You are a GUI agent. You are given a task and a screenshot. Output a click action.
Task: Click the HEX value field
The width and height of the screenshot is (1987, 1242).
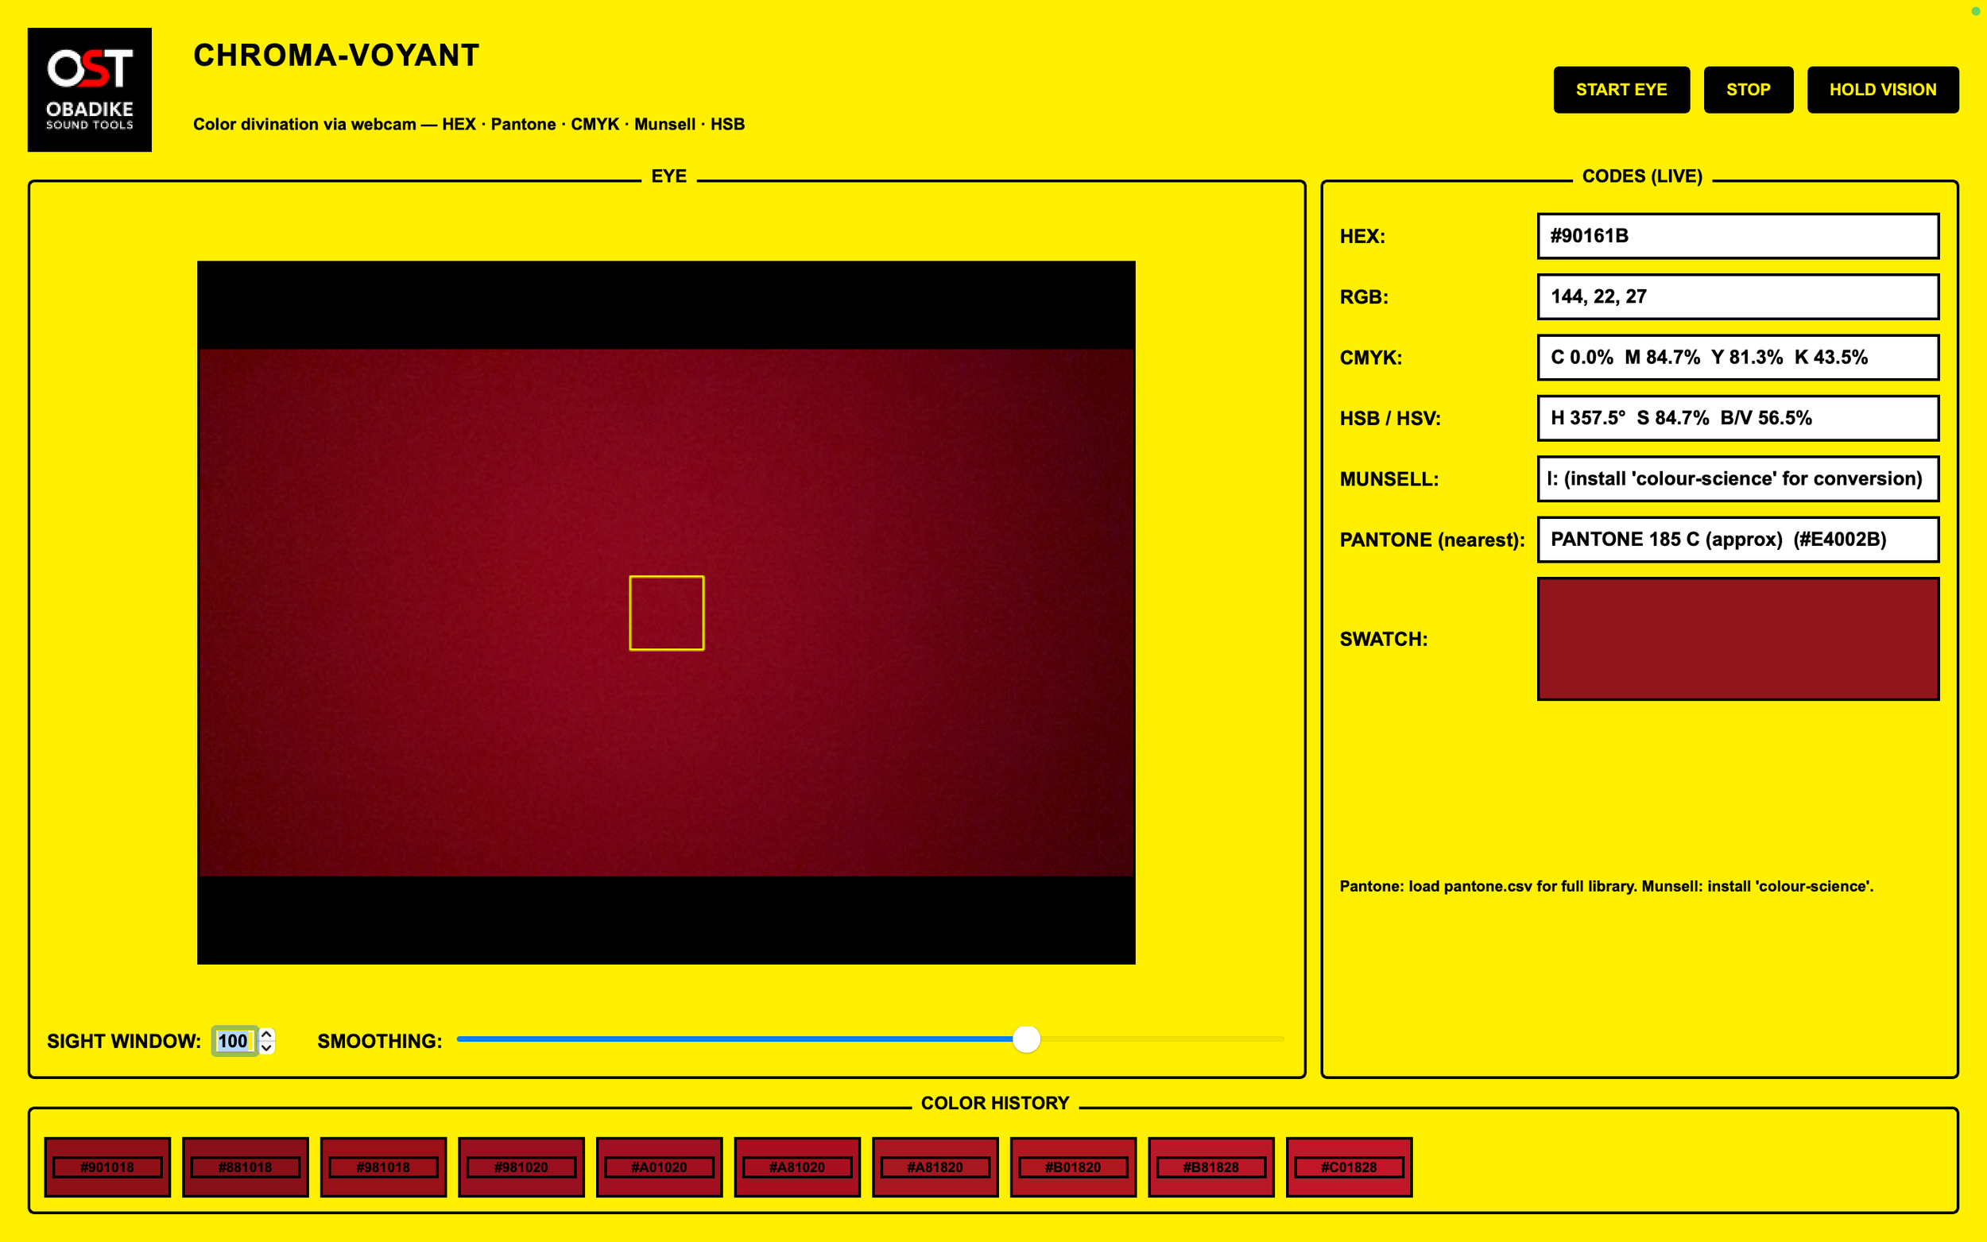pyautogui.click(x=1737, y=236)
